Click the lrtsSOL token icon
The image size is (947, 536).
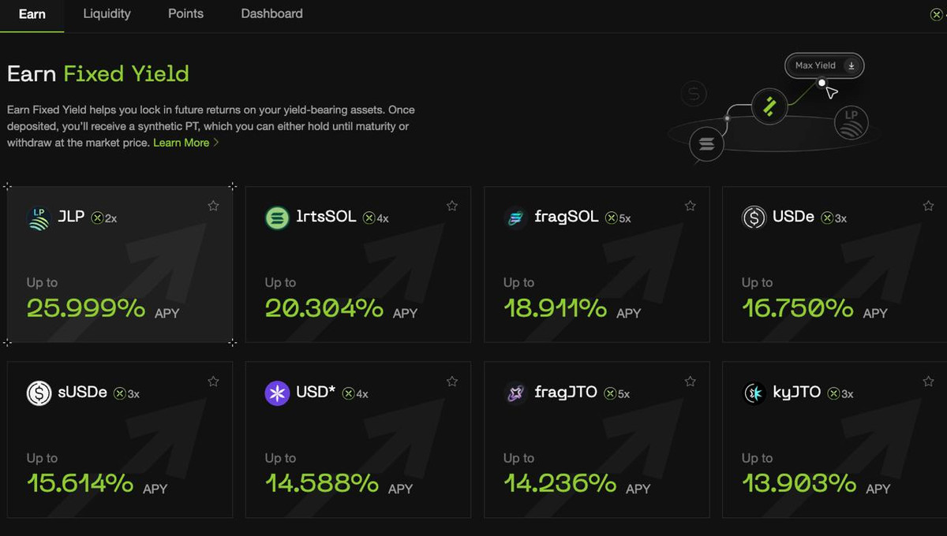point(277,218)
